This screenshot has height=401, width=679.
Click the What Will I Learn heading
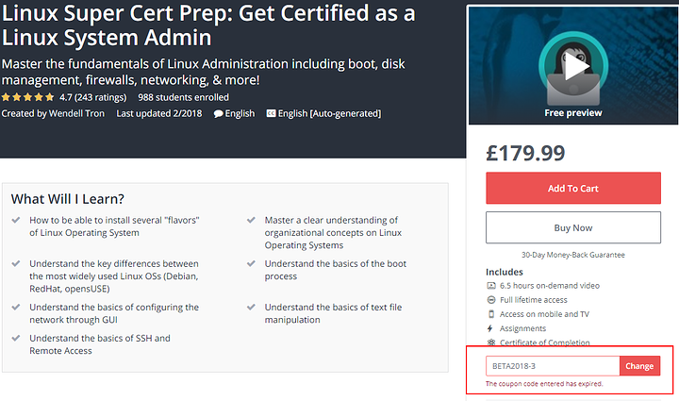point(68,199)
